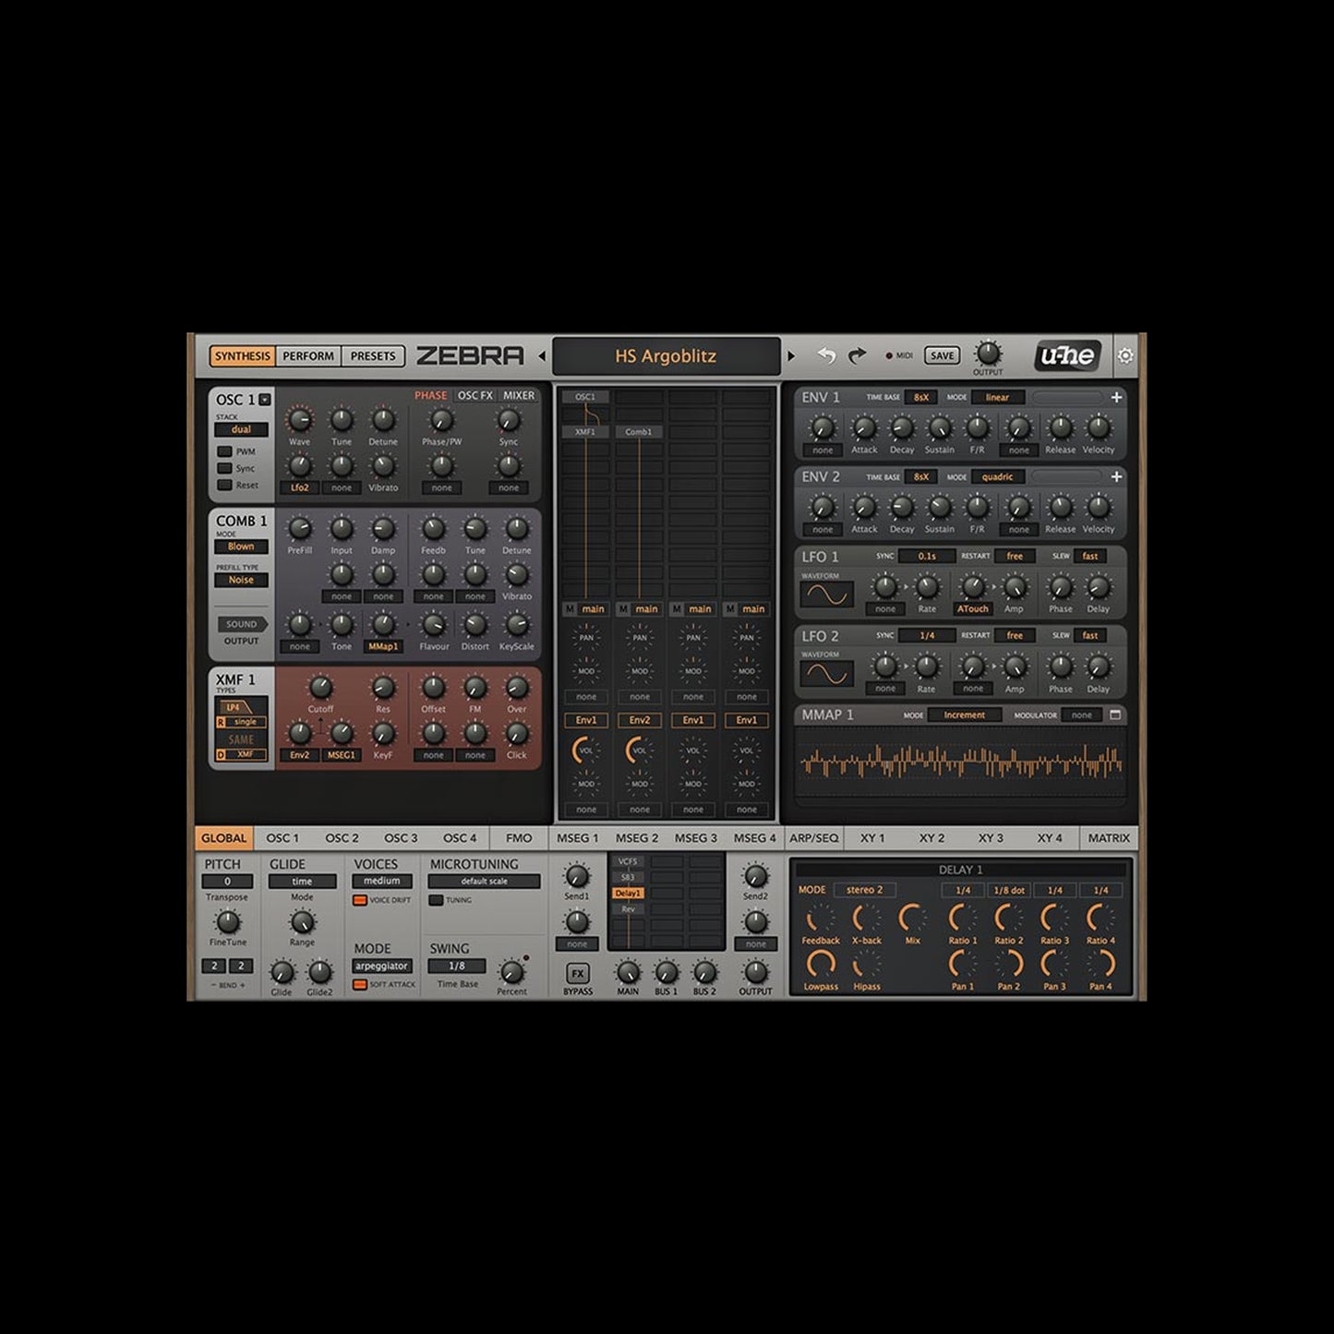Click the redo arrow in the header
Viewport: 1334px width, 1334px height.
pyautogui.click(x=857, y=355)
